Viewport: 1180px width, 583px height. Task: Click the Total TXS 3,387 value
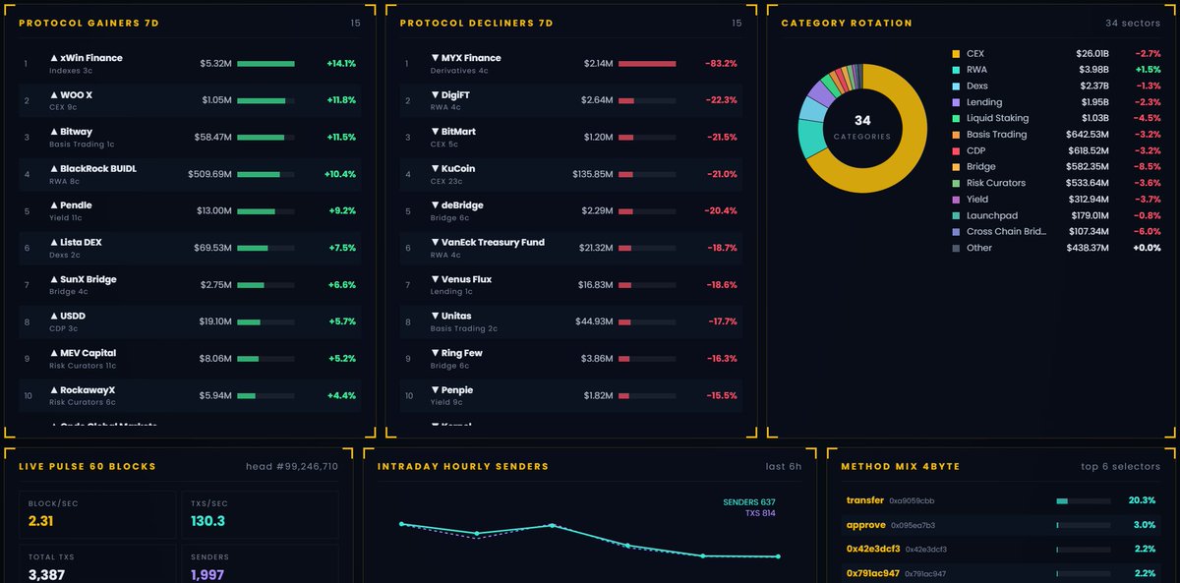point(47,574)
